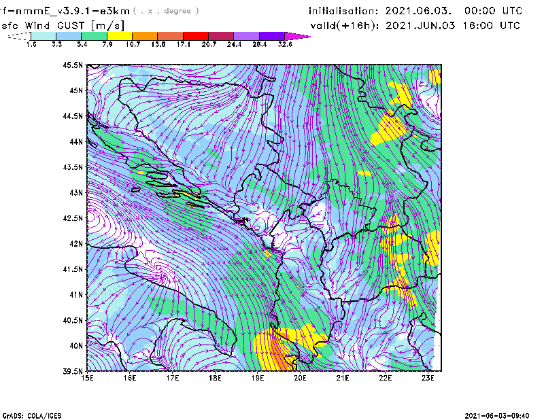Click the '( . x . degree )' resolution text

click(166, 11)
